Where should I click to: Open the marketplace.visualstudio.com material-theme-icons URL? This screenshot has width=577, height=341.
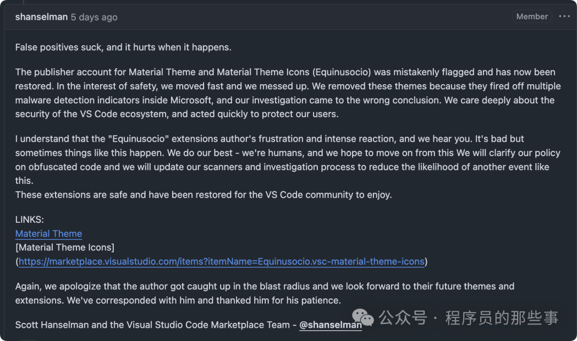[222, 262]
